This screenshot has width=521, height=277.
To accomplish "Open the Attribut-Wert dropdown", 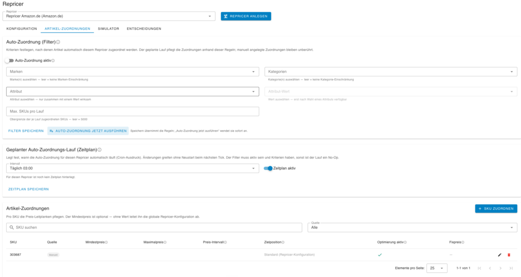I will click(x=391, y=91).
